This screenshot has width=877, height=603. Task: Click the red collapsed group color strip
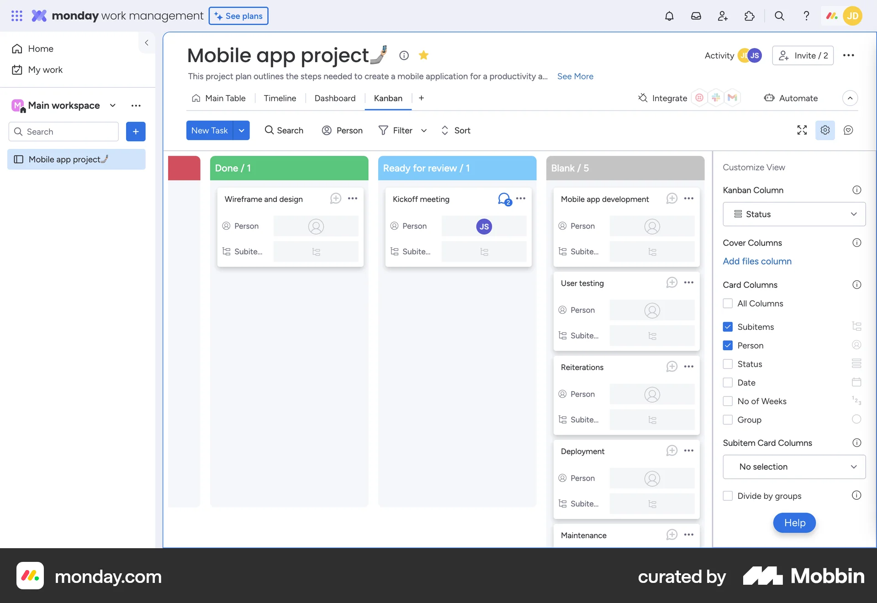(184, 168)
